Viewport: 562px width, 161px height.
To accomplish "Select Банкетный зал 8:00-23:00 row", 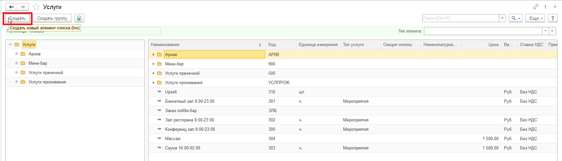I will [352, 101].
